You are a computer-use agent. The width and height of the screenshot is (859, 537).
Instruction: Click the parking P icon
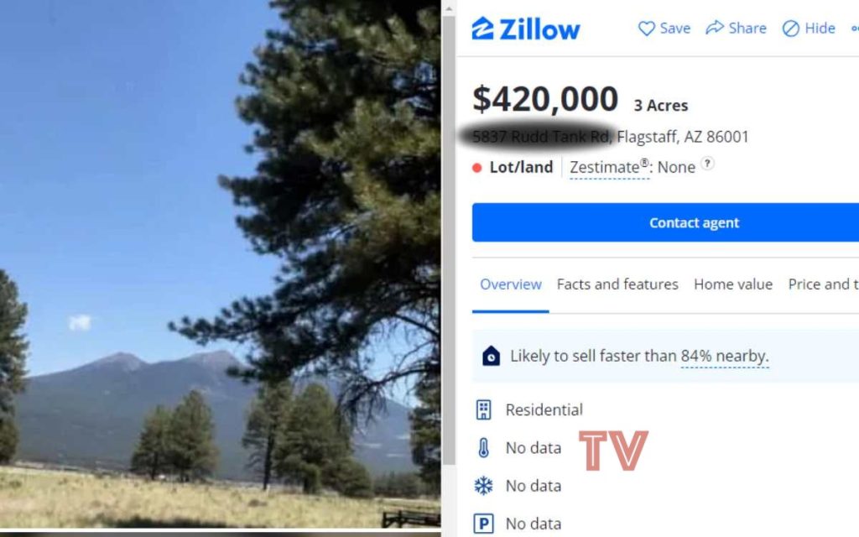483,524
